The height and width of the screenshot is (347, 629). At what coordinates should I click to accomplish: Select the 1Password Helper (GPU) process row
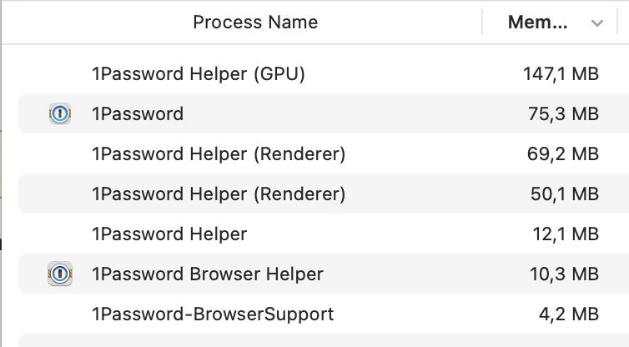pos(324,73)
